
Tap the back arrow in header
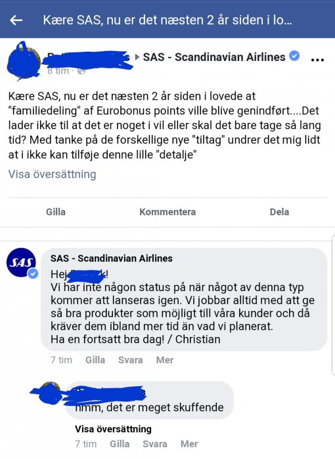[x=16, y=20]
